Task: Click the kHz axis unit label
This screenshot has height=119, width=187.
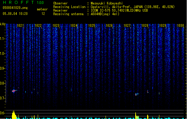Action: coord(3,24)
